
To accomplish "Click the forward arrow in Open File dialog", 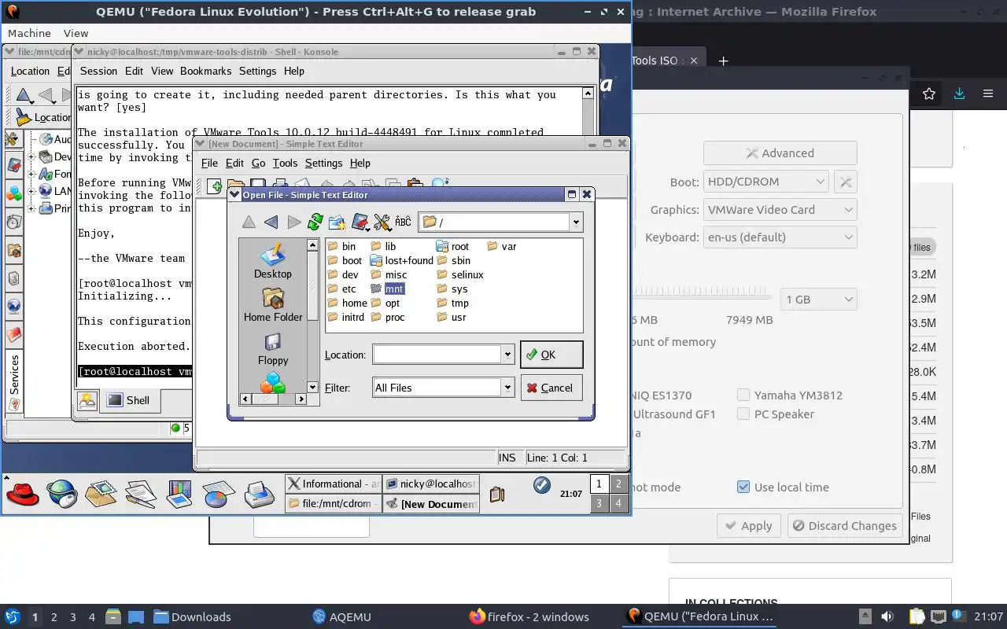I will point(293,223).
